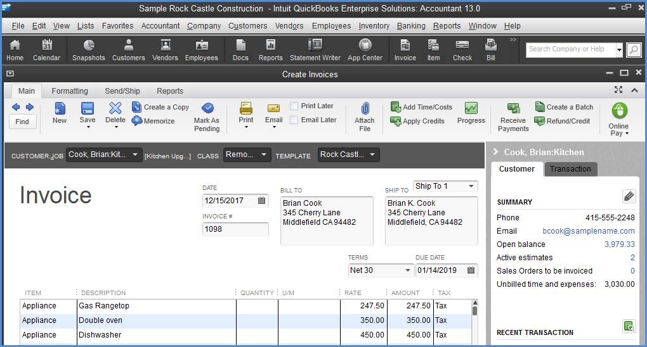Screen dimensions: 647x347
Task: Enable the Email Later checkbox
Action: [294, 120]
